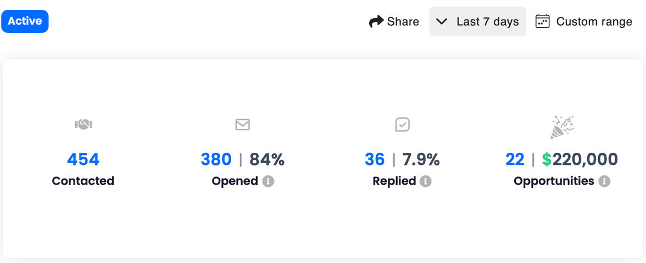646x263 pixels.
Task: Click the Share arrow icon
Action: [376, 22]
